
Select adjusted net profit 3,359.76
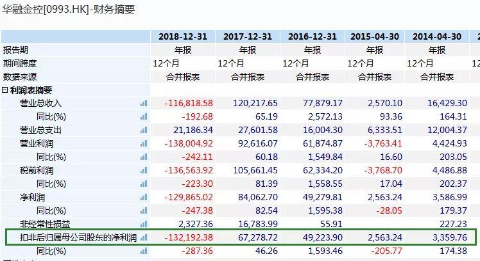(450, 237)
